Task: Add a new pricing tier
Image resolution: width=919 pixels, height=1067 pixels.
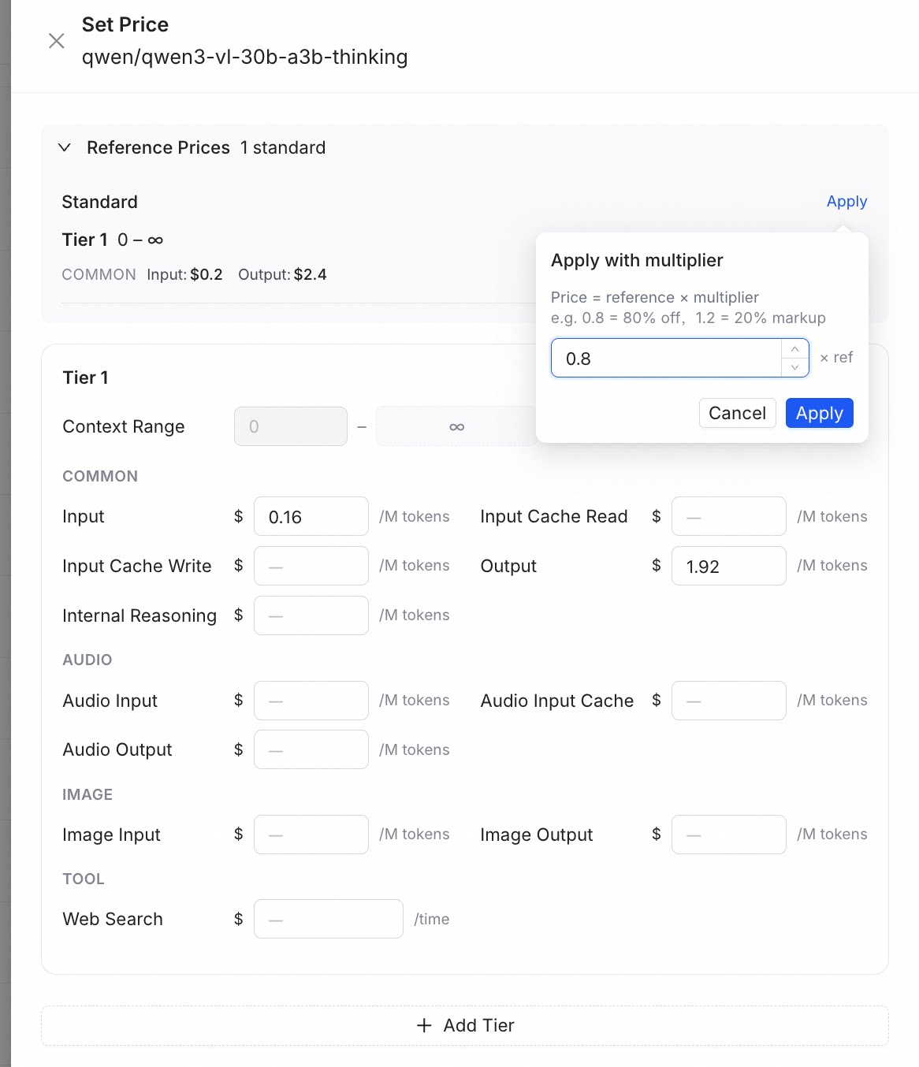Action: [x=465, y=1025]
